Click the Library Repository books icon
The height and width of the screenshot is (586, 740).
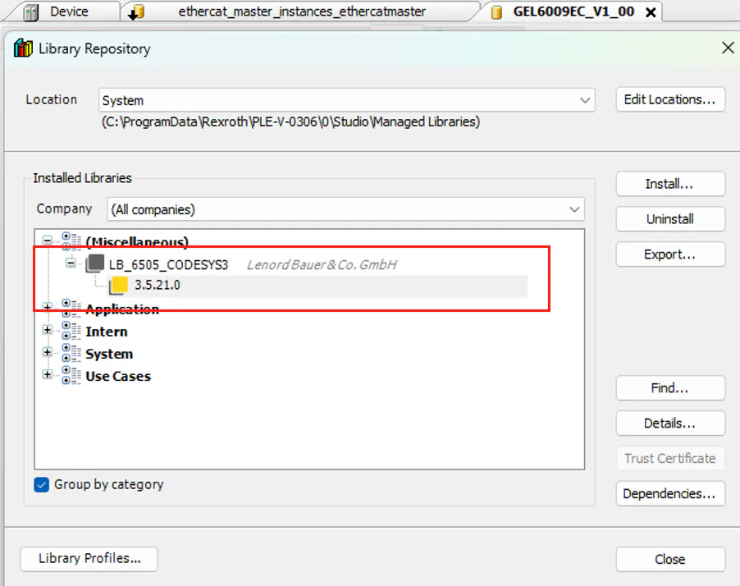tap(23, 49)
